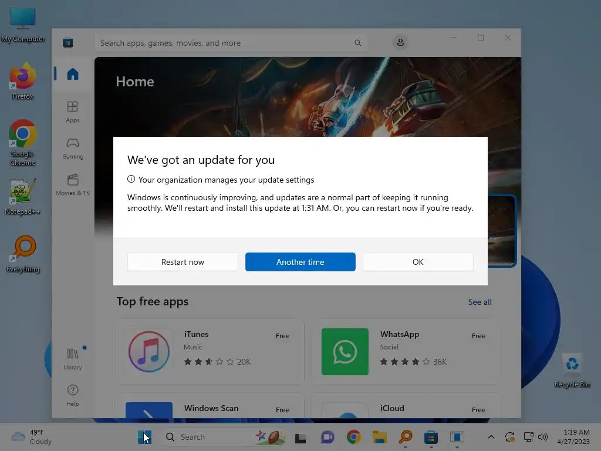Open File Explorer from taskbar
Viewport: 601px width, 451px height.
click(x=380, y=437)
